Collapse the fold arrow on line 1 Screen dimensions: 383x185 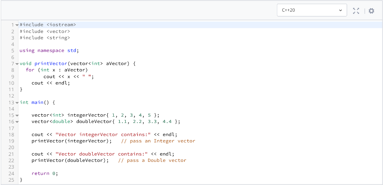tap(17, 25)
